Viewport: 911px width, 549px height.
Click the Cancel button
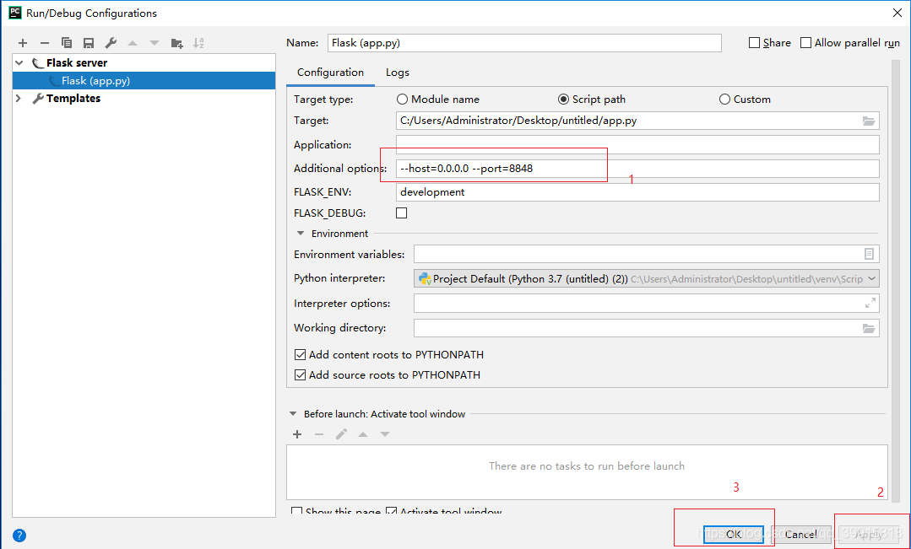click(800, 534)
